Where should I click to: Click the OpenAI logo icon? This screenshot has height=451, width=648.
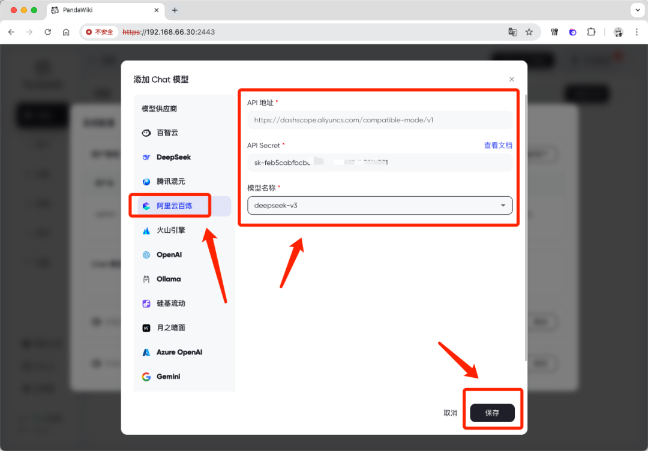click(146, 255)
